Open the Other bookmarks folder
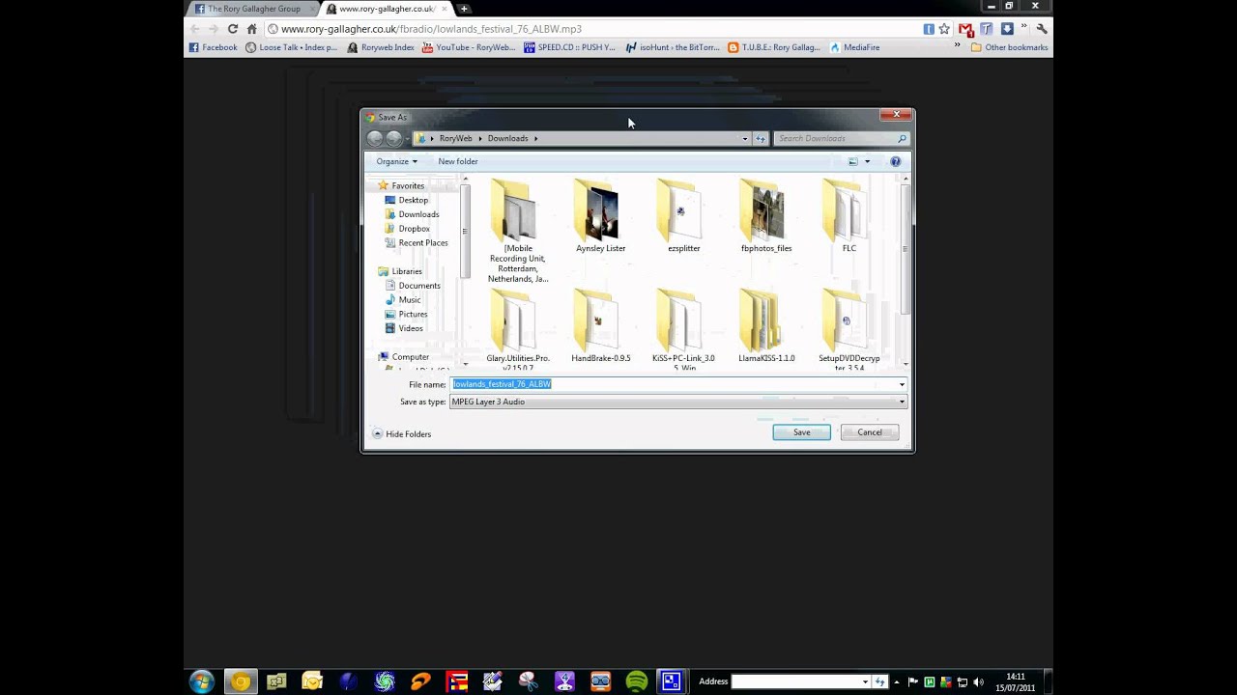Image resolution: width=1237 pixels, height=695 pixels. (x=1009, y=47)
